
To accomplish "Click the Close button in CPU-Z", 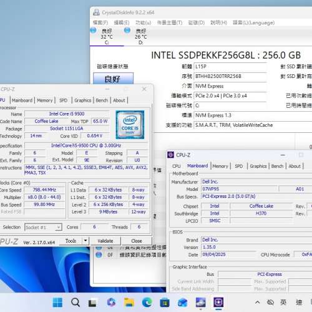I will [137, 241].
